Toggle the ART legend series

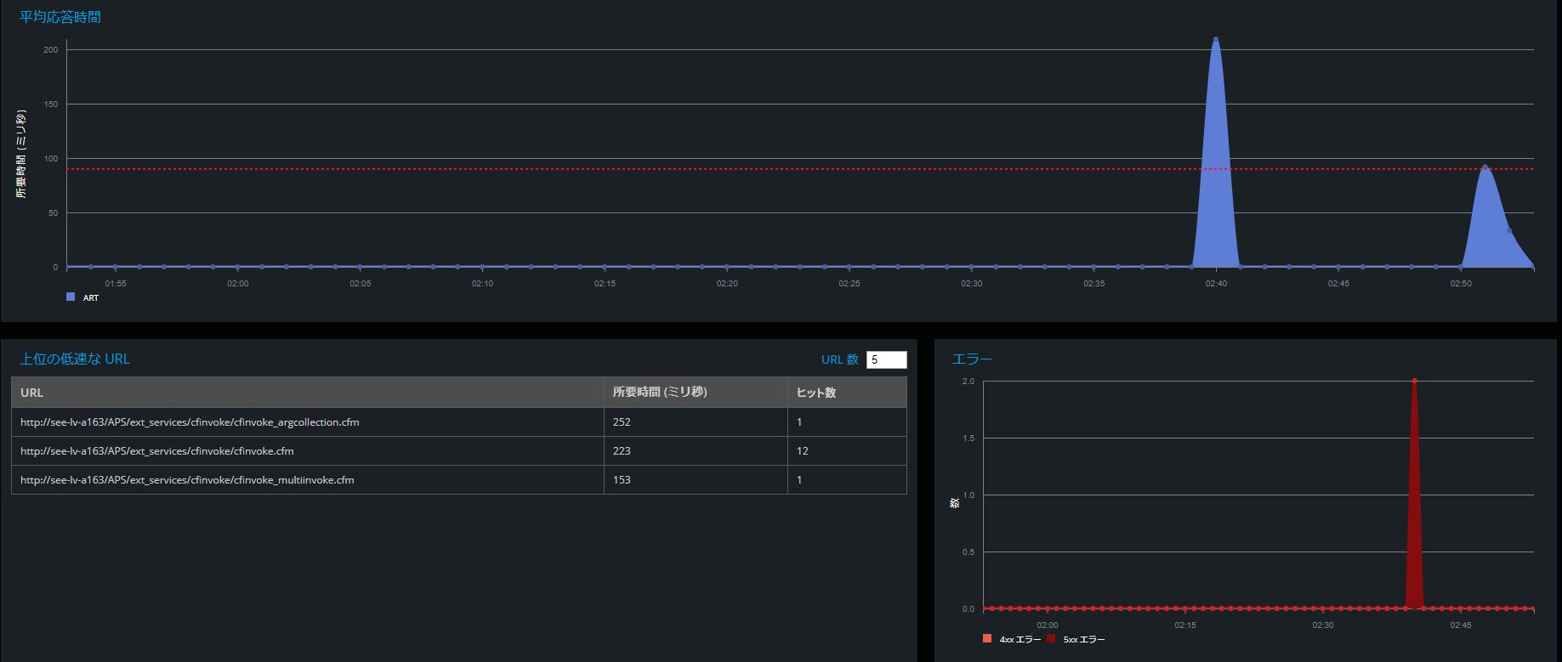pyautogui.click(x=82, y=297)
